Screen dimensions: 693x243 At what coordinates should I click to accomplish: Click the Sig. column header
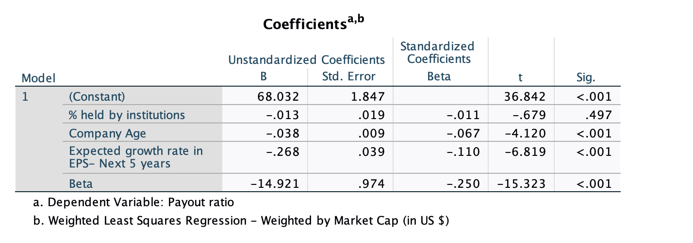pyautogui.click(x=587, y=77)
